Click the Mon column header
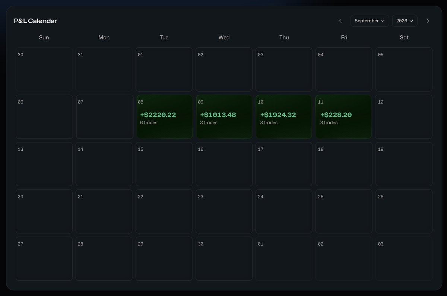Screen dimensions: 447x296 click(x=104, y=37)
